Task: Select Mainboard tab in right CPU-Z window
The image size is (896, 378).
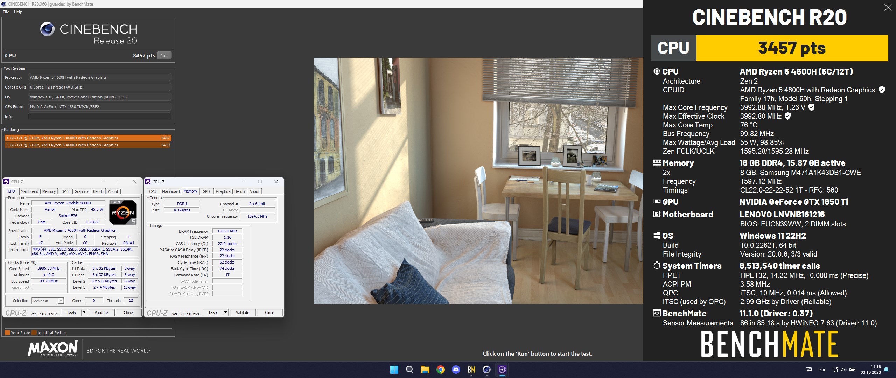Action: point(171,191)
